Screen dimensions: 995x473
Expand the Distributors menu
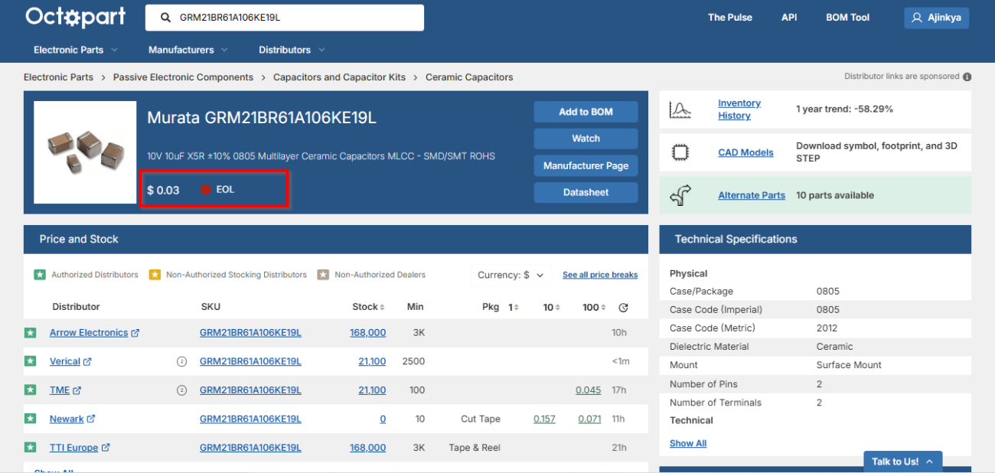pos(292,50)
